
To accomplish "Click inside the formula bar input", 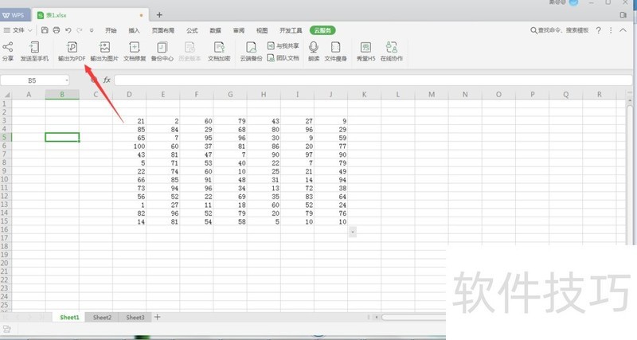I will coord(373,80).
